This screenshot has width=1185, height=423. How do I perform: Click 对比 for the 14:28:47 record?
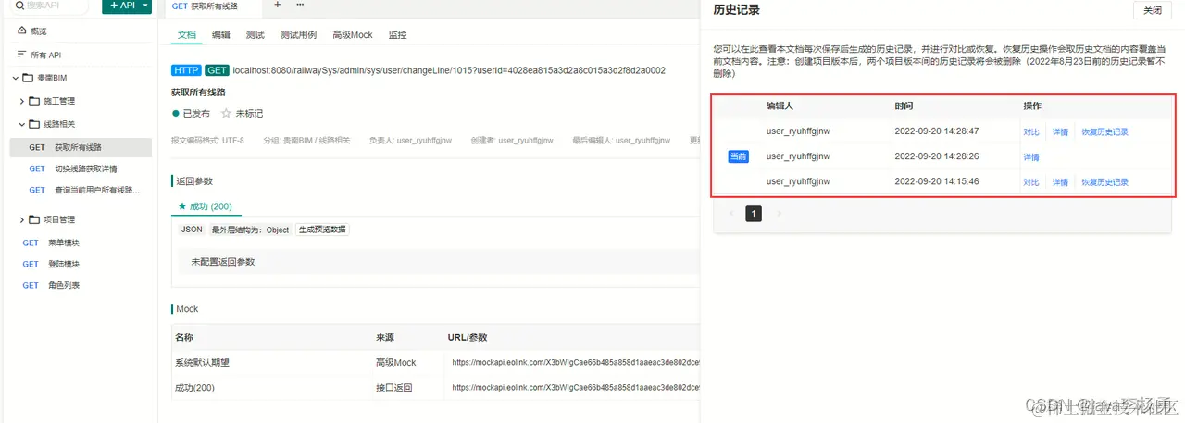pyautogui.click(x=1031, y=131)
